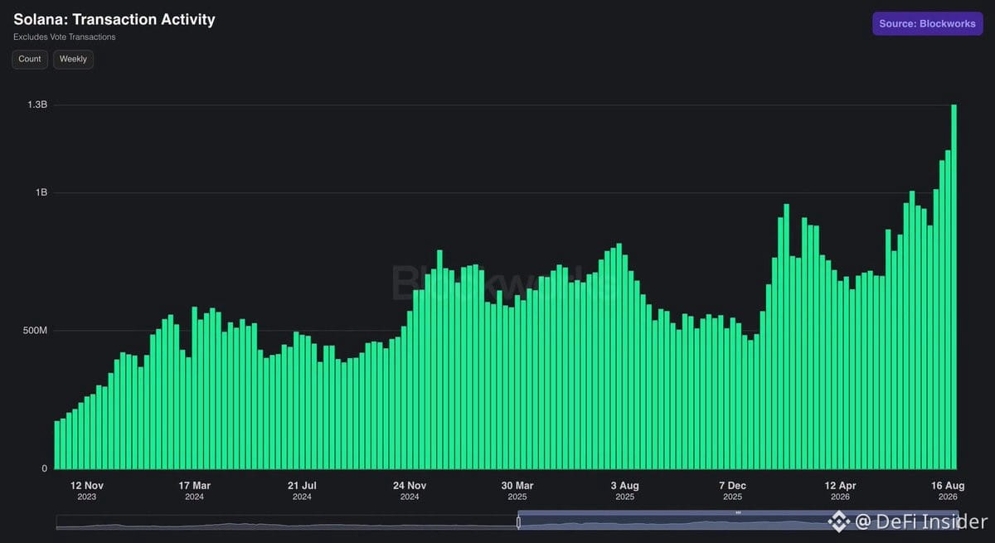Click the tallest bar reaching 1.3B
995x543 pixels.
[x=954, y=287]
